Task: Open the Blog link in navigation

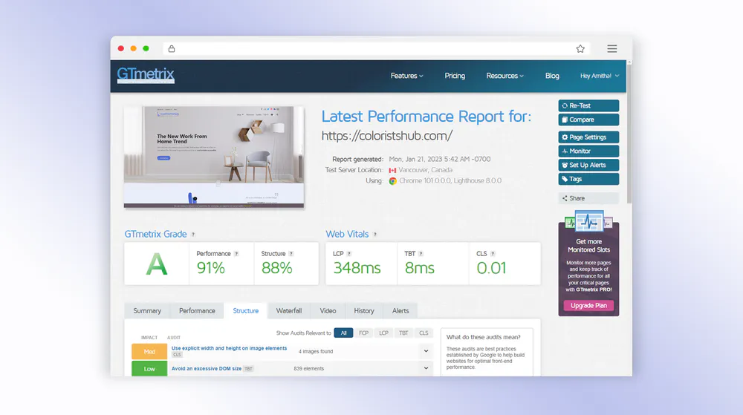Action: [x=552, y=76]
